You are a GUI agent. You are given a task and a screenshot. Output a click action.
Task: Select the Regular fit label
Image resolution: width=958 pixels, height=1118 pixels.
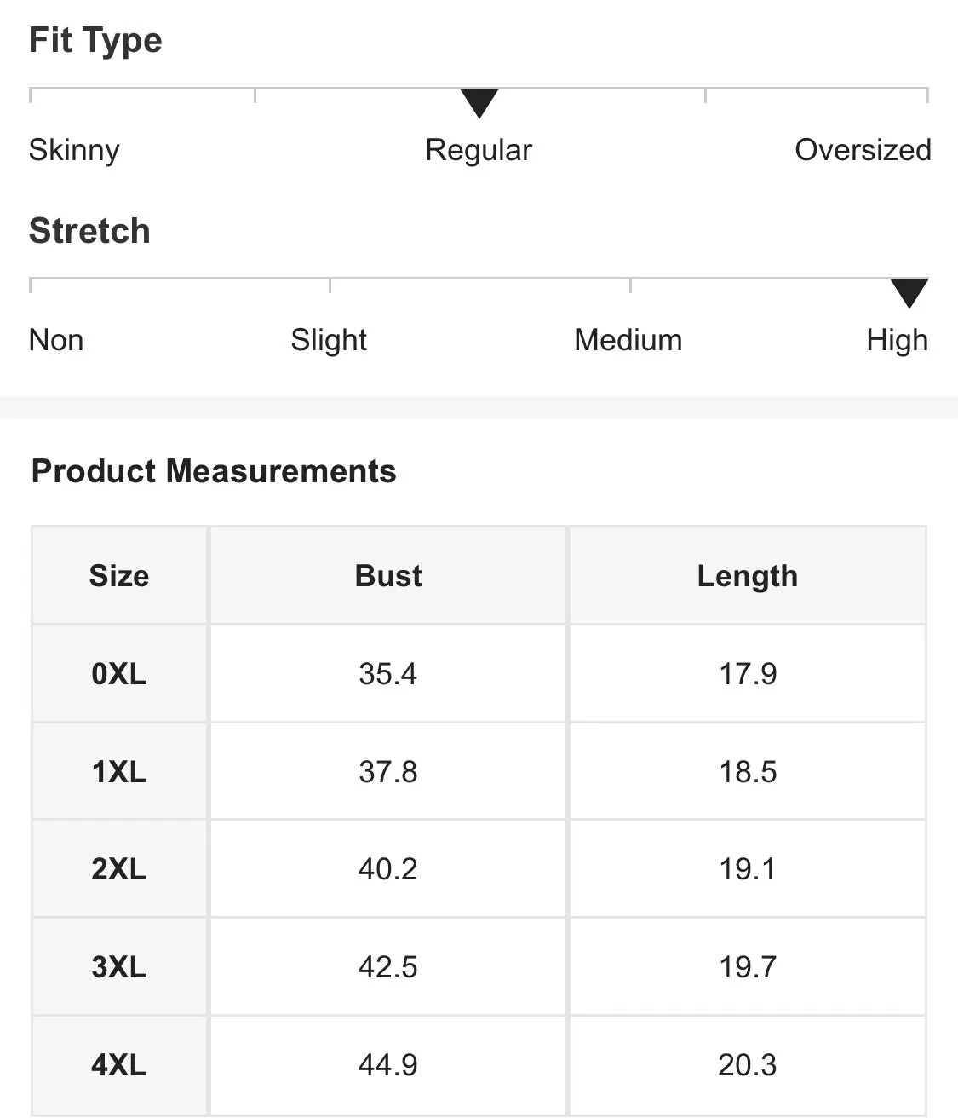pyautogui.click(x=479, y=150)
